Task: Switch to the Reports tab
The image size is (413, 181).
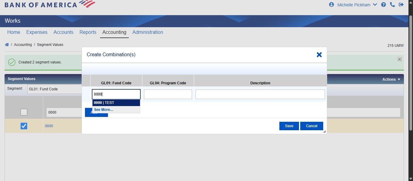Action: point(88,32)
